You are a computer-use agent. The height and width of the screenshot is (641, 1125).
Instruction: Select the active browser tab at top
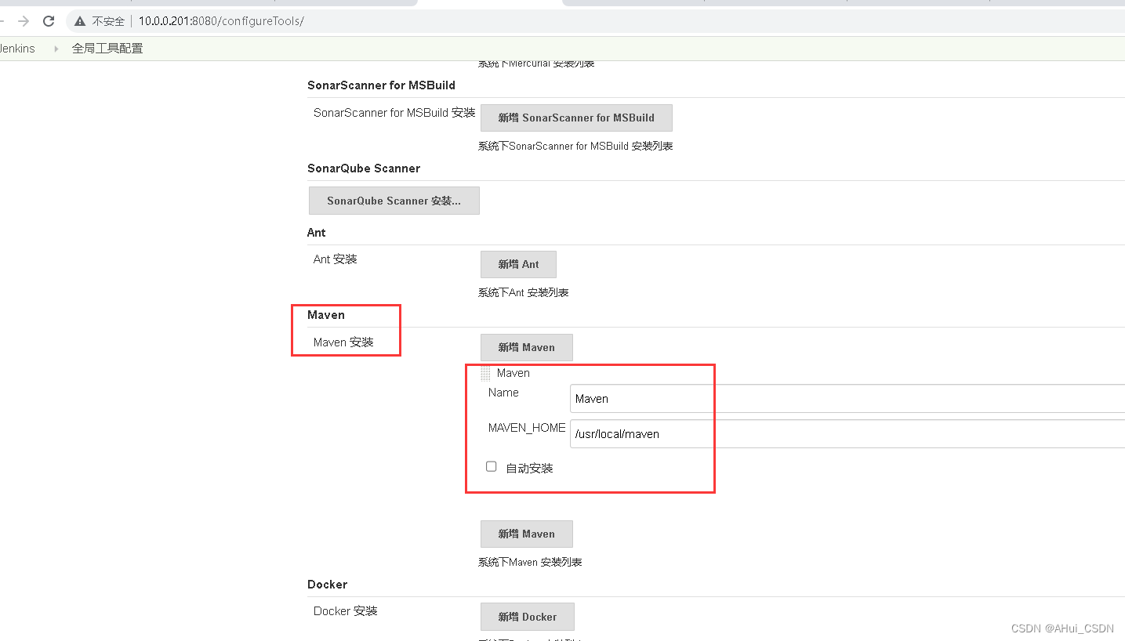tap(490, 3)
